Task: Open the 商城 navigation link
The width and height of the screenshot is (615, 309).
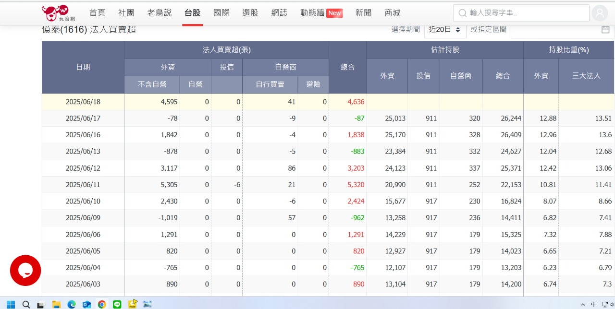Action: [x=392, y=13]
